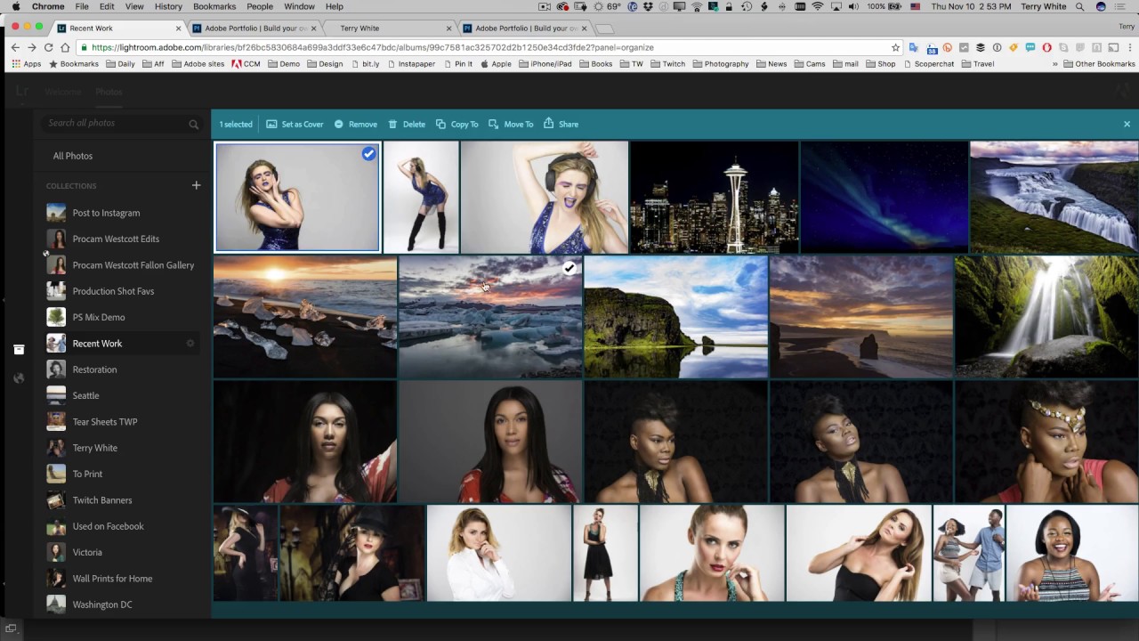Click the Share button in the toolbar
This screenshot has height=641, width=1139.
tap(561, 124)
